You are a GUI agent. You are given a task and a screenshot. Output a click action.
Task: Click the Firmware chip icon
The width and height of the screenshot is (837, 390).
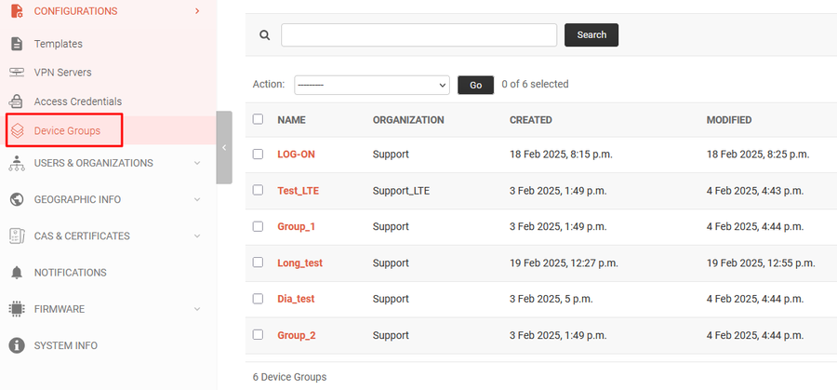point(16,309)
